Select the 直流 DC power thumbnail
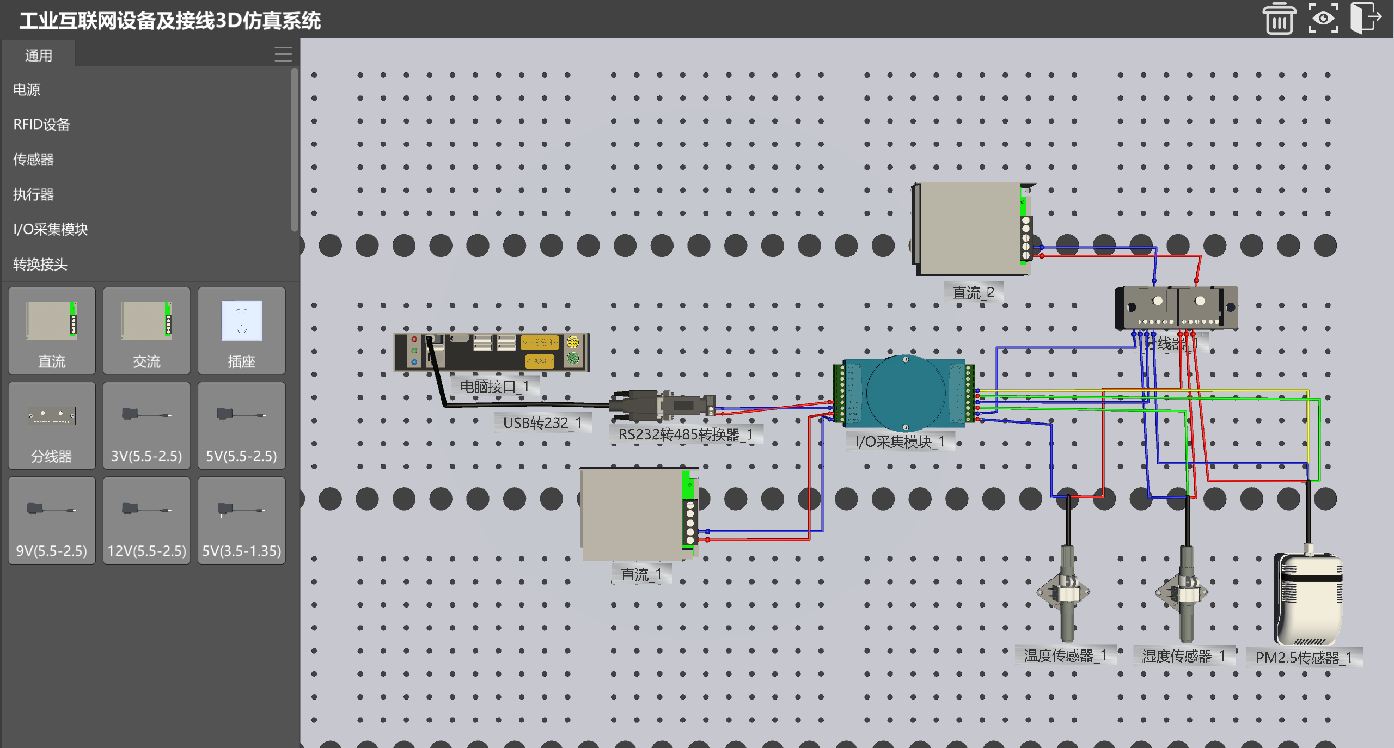This screenshot has height=748, width=1394. [52, 331]
